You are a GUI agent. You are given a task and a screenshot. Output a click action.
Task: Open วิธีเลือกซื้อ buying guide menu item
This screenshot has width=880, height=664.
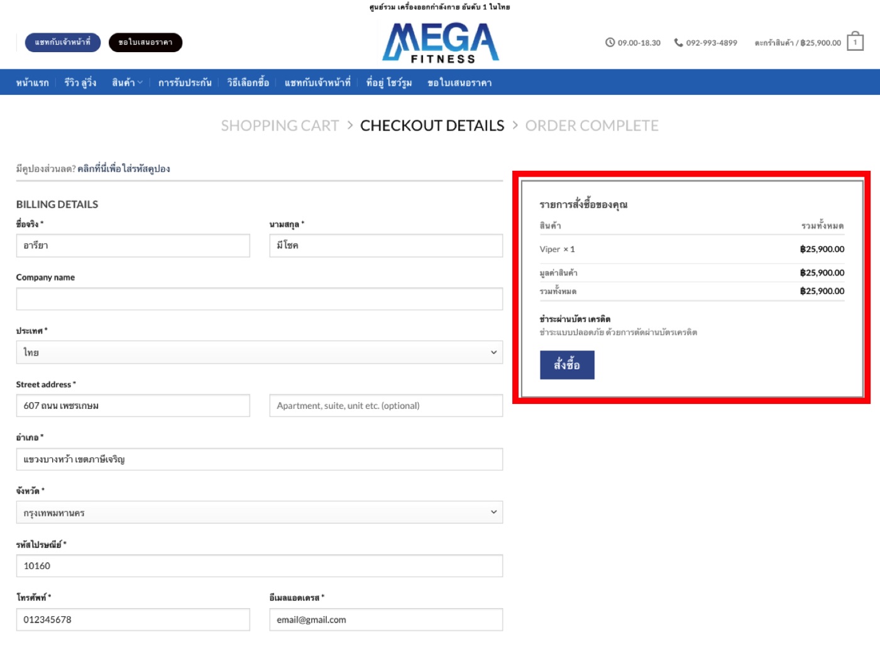248,83
